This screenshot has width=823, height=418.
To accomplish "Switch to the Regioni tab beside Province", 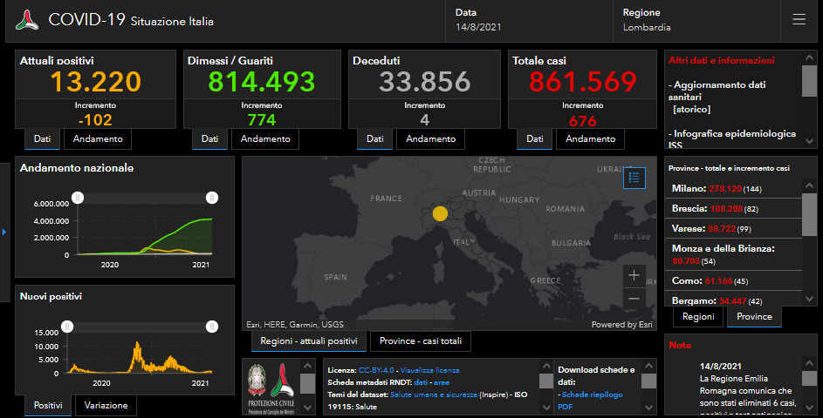I will pos(698,317).
